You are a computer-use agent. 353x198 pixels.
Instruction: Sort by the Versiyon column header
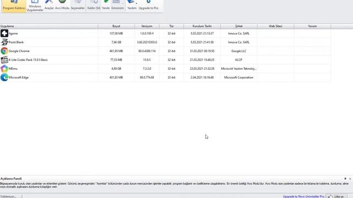(x=147, y=26)
